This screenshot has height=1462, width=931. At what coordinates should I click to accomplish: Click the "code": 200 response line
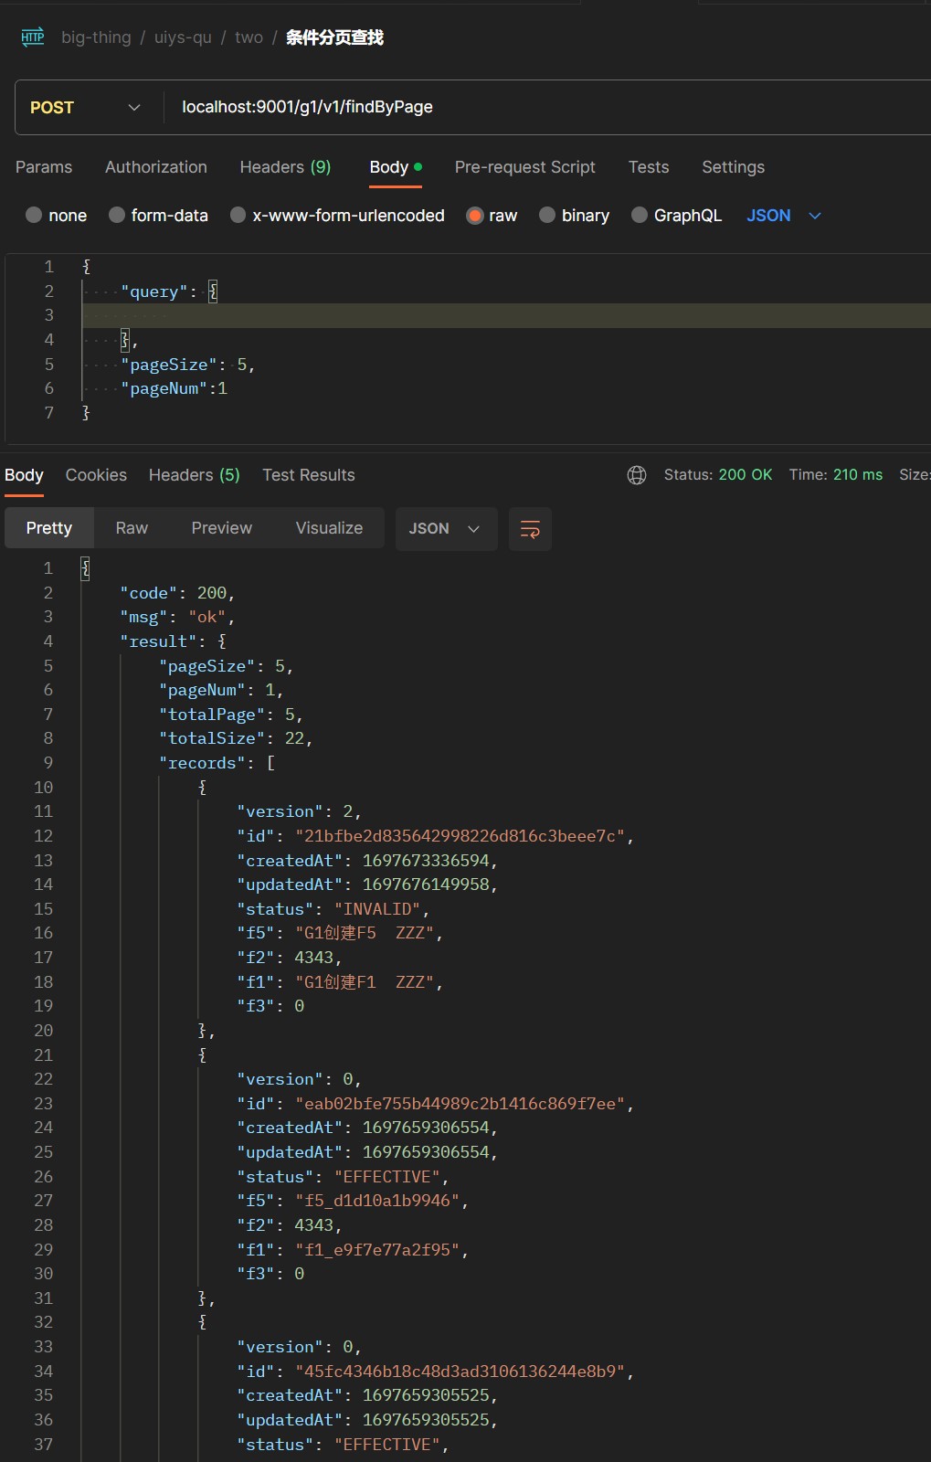[177, 593]
